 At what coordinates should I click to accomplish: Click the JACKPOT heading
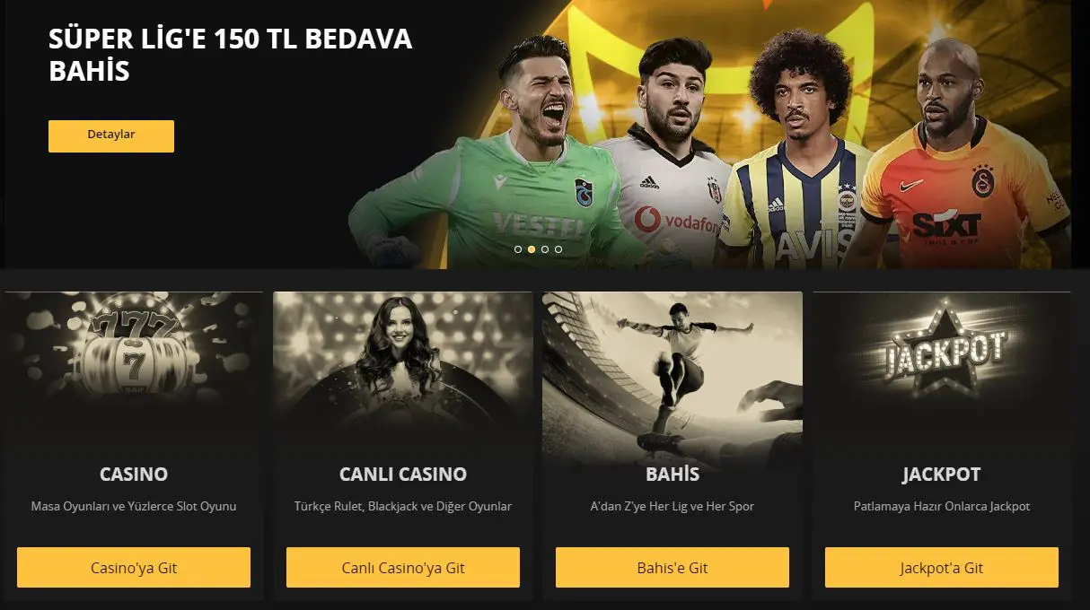942,475
